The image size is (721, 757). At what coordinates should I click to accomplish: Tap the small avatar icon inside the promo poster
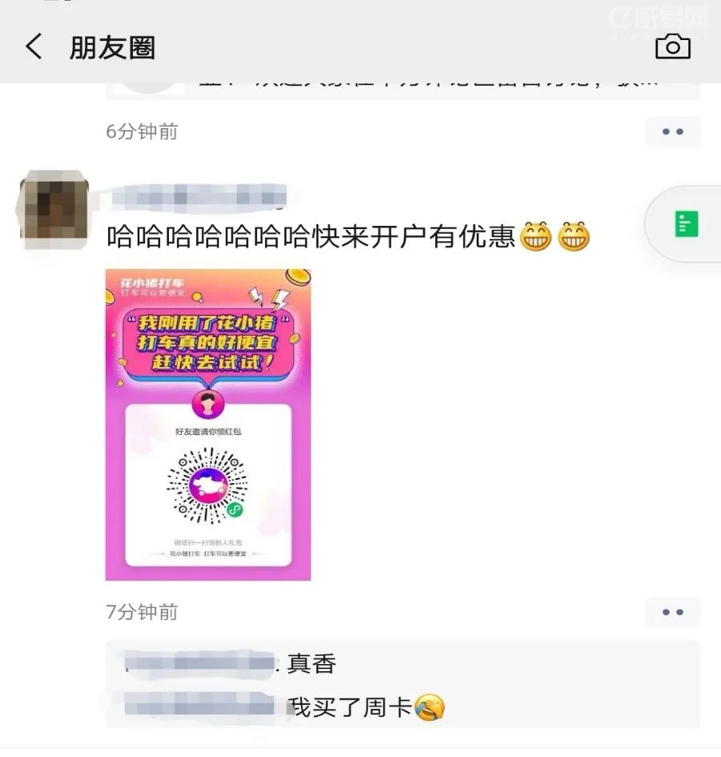(x=208, y=404)
